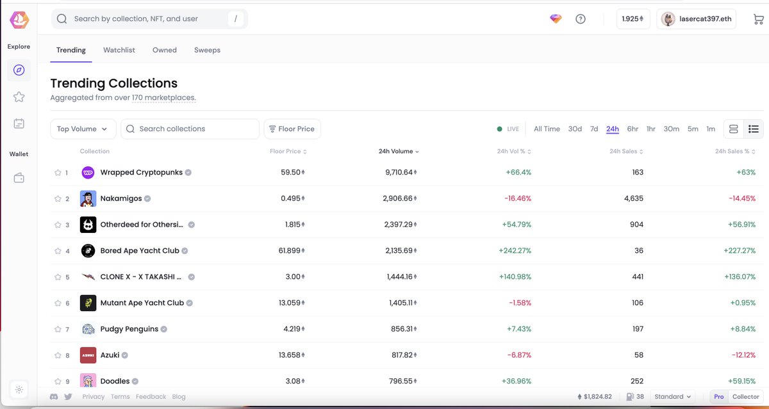Favorite Pudgy Penguins with the star

[x=58, y=330]
